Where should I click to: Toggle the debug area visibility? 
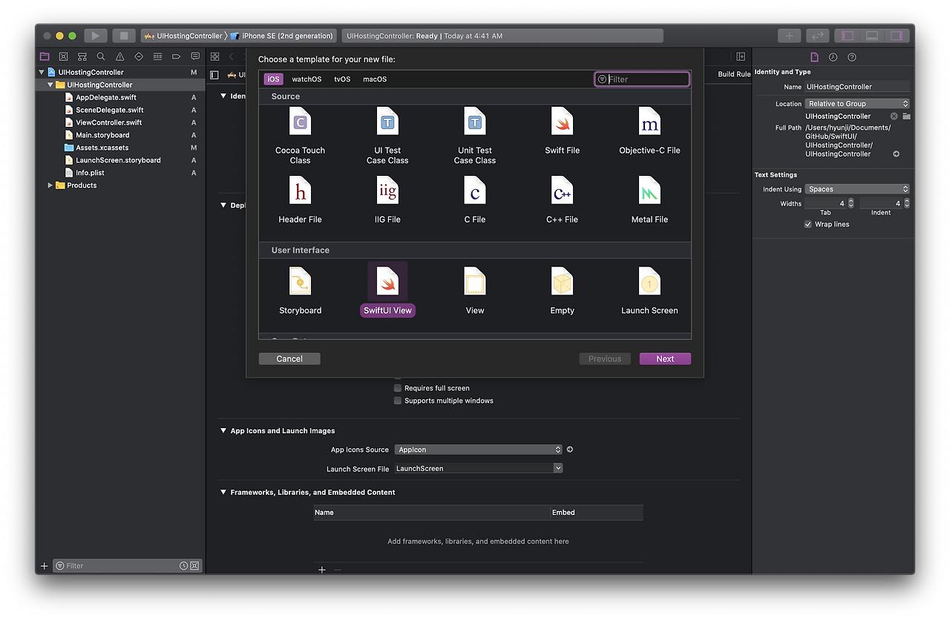tap(872, 36)
